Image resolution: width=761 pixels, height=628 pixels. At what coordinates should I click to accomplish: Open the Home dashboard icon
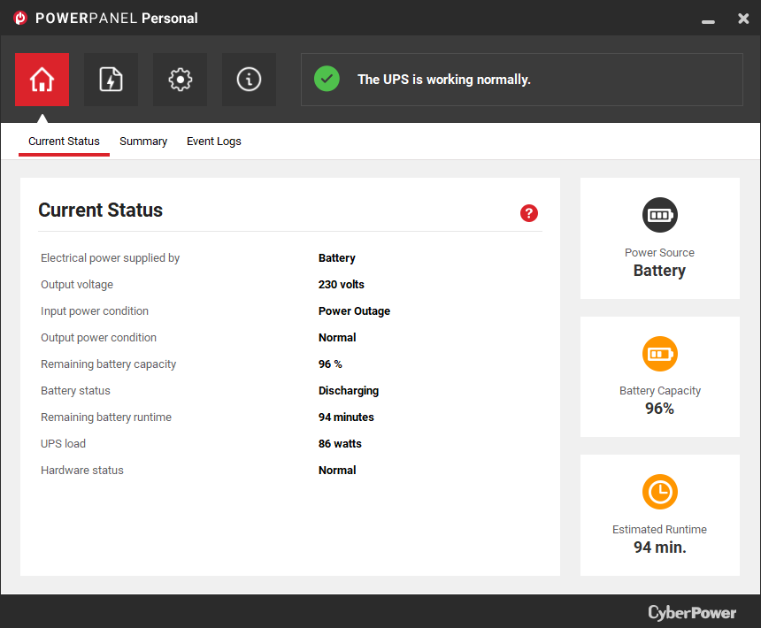coord(42,80)
